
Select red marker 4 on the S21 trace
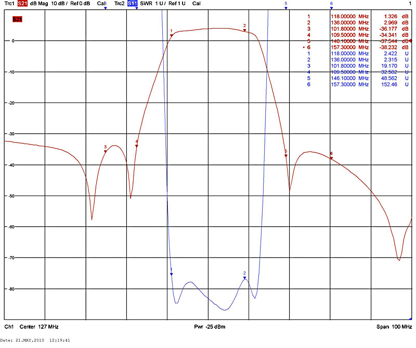pyautogui.click(x=137, y=146)
